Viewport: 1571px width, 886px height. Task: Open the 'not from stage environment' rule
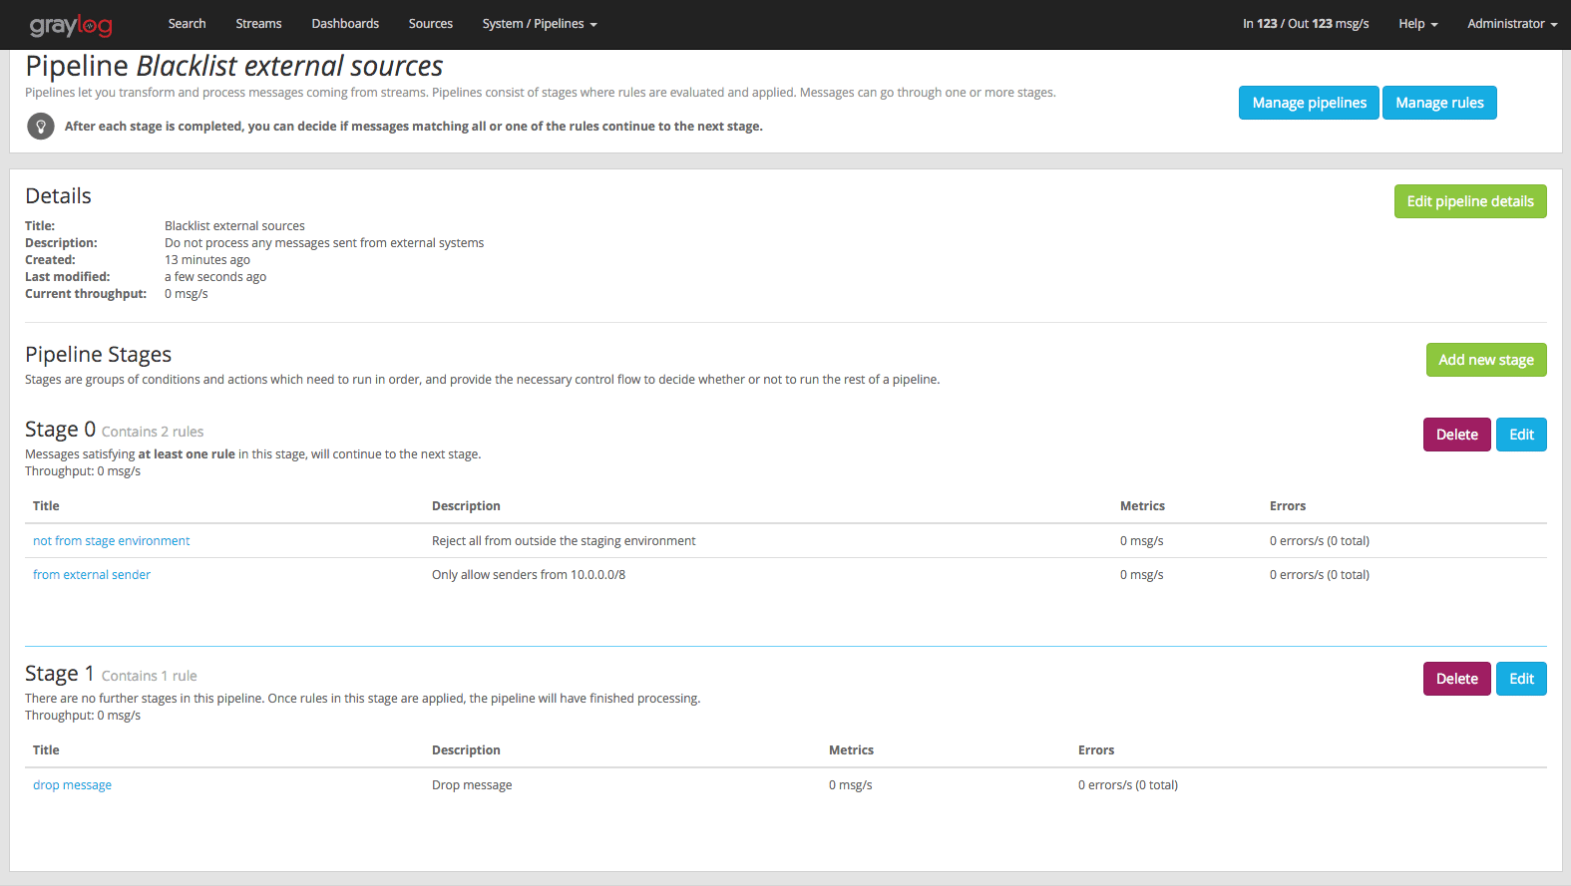click(111, 541)
